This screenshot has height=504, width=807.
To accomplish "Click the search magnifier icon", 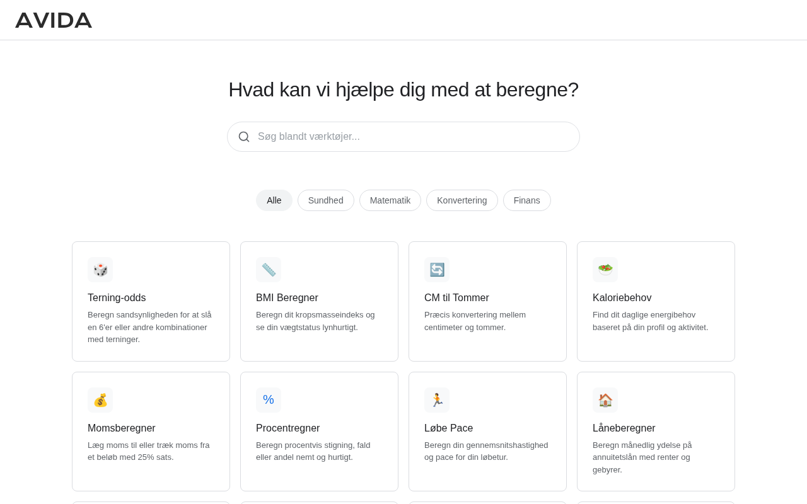I will point(244,137).
